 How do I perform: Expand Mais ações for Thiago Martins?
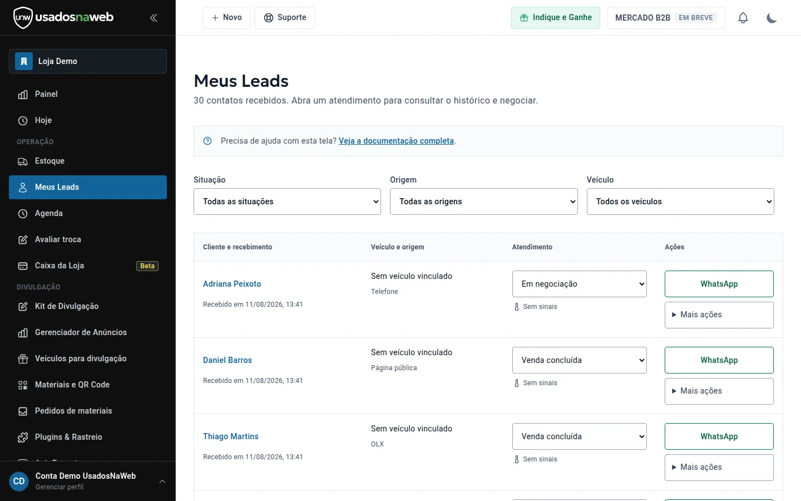tap(719, 468)
